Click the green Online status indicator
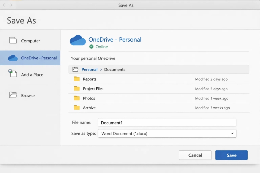Viewport: 260px width, 173px height. click(x=91, y=47)
